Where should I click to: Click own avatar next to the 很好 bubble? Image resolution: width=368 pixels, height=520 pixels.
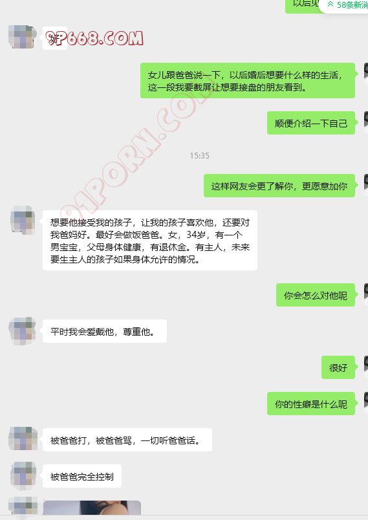[x=366, y=367]
